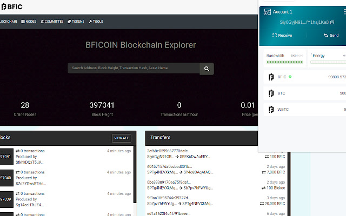Open transfer hash 2ef68e0599867770dafc
Image resolution: width=346 pixels, height=216 pixels.
(169, 151)
